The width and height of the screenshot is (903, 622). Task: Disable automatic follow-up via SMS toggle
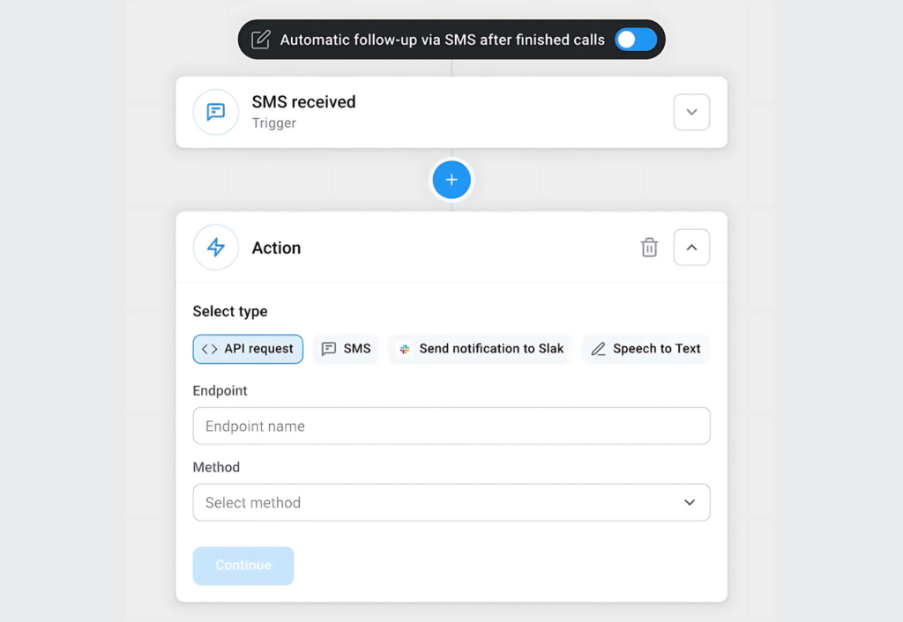(636, 39)
